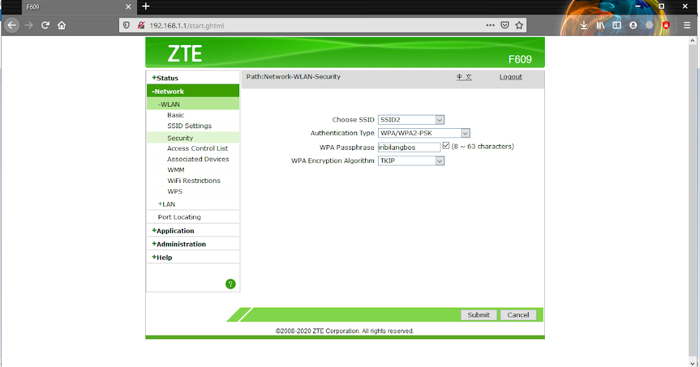Open the WPS page
700x367 pixels.
pos(175,192)
